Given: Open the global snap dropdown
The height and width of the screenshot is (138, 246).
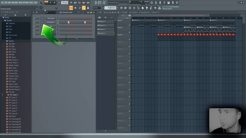Looking at the screenshot, I should click(x=97, y=8).
